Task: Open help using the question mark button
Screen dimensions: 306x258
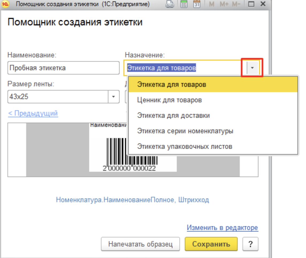Action: click(x=250, y=244)
